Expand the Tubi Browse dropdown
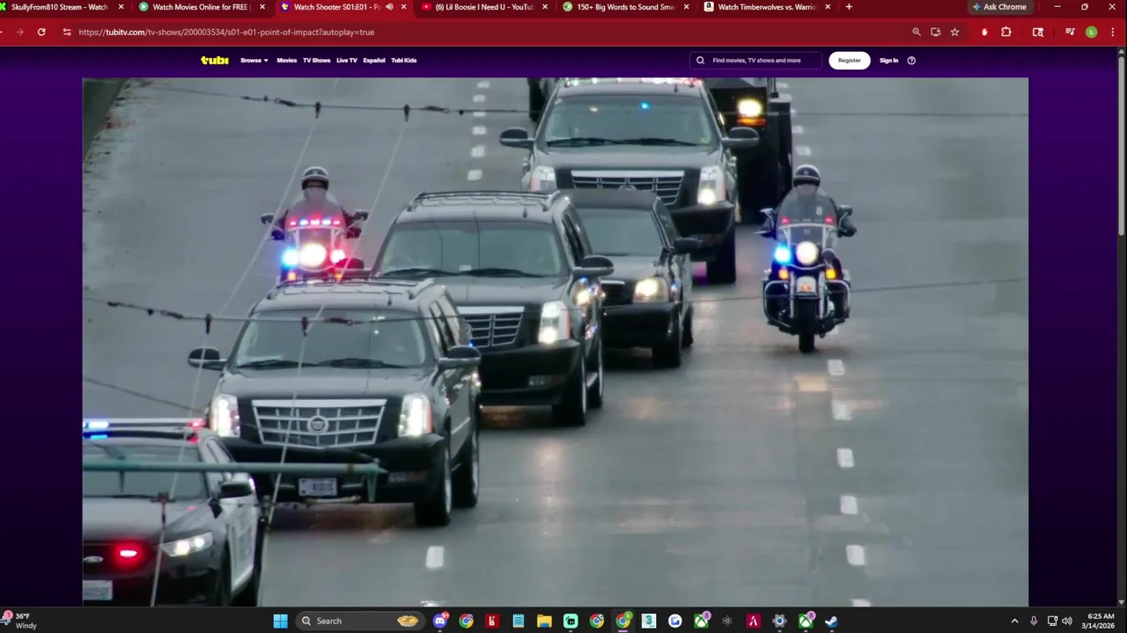Screen dimensions: 1127x633 [254, 61]
